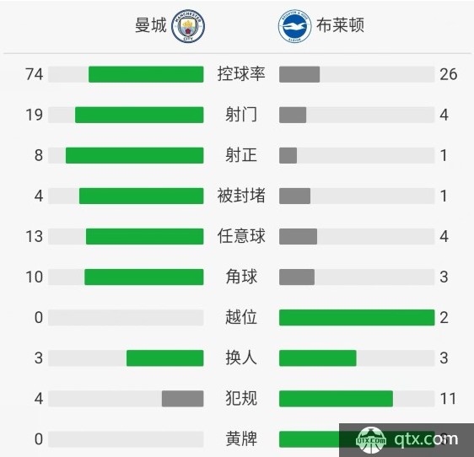Click Manchester City's green possession bar
The image size is (474, 457).
(146, 74)
